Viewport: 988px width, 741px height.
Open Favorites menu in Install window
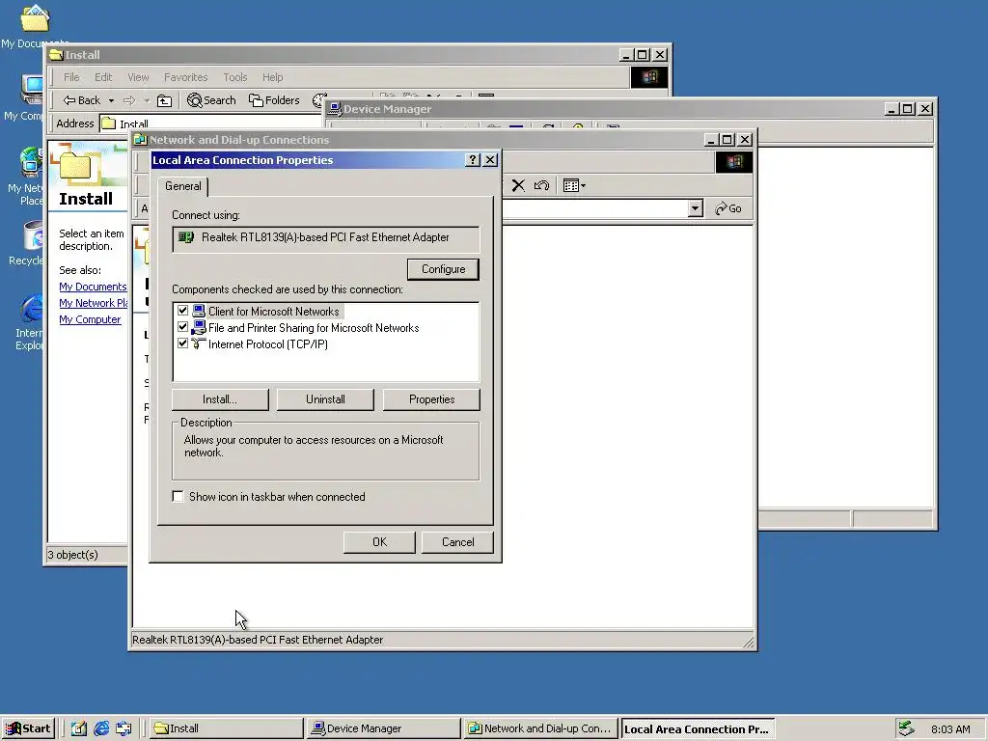coord(185,77)
